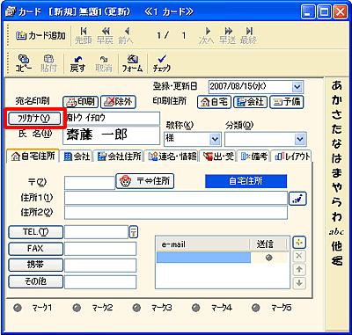Select 会社 as print address
Image resolution: width=352 pixels, height=335 pixels.
[x=250, y=102]
